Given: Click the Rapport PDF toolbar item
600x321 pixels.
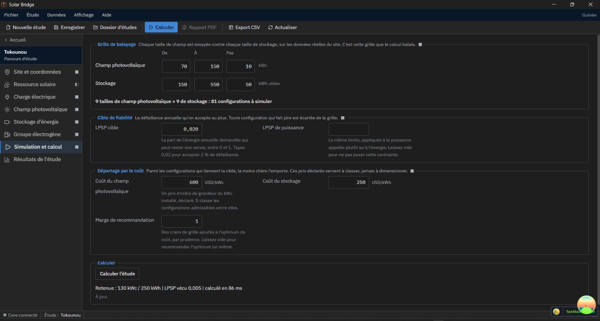Looking at the screenshot, I should point(199,27).
